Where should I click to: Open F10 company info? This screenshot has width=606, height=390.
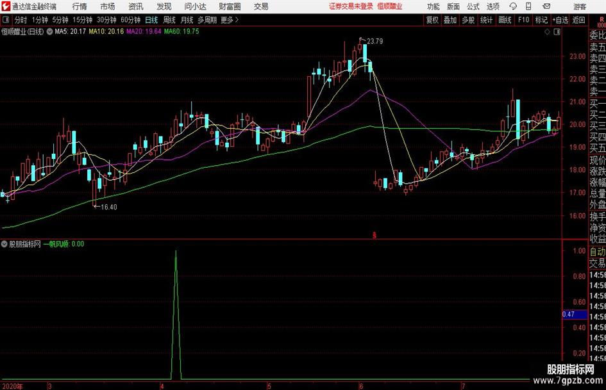523,20
